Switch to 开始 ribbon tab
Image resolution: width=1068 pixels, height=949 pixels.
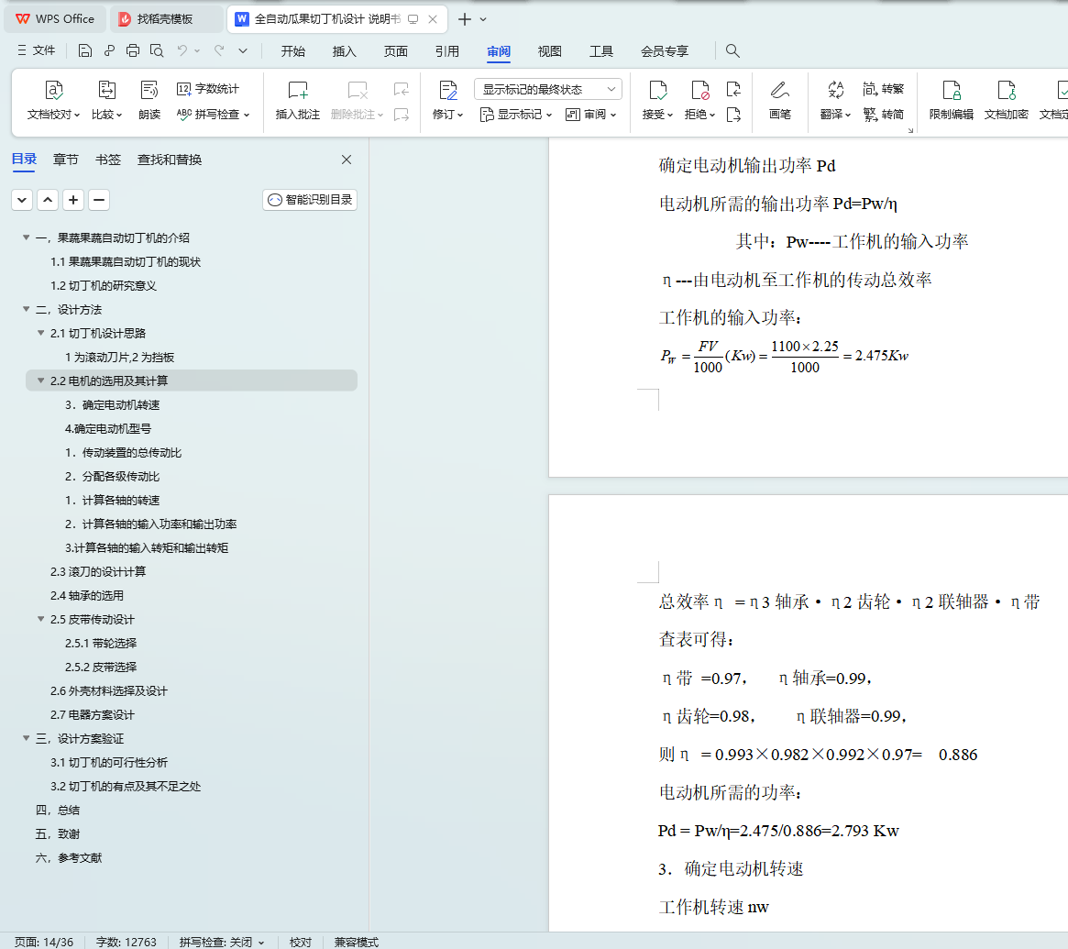(x=292, y=51)
